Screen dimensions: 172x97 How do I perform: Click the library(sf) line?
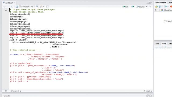tap(17, 17)
